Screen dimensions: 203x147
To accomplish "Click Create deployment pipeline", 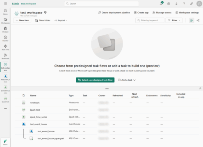I will point(114,13).
